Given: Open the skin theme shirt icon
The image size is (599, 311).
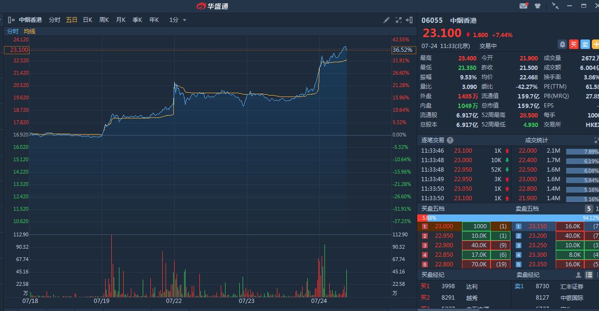Looking at the screenshot, I should point(538,6).
